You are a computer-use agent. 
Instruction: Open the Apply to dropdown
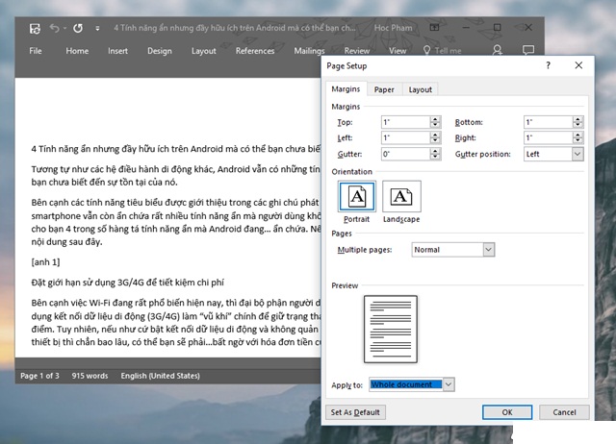(x=449, y=384)
